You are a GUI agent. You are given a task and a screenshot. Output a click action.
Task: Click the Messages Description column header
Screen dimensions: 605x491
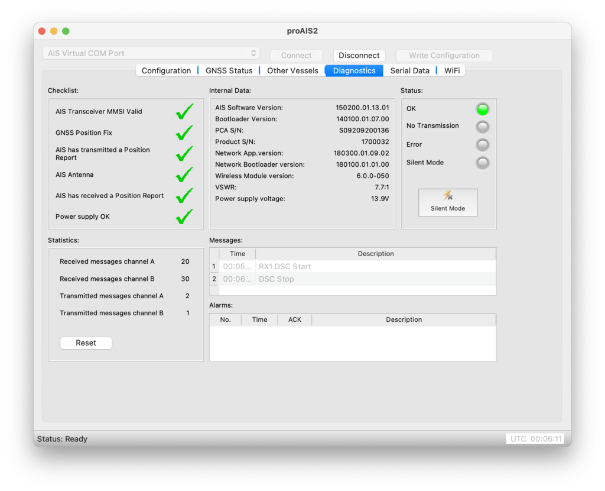click(376, 254)
